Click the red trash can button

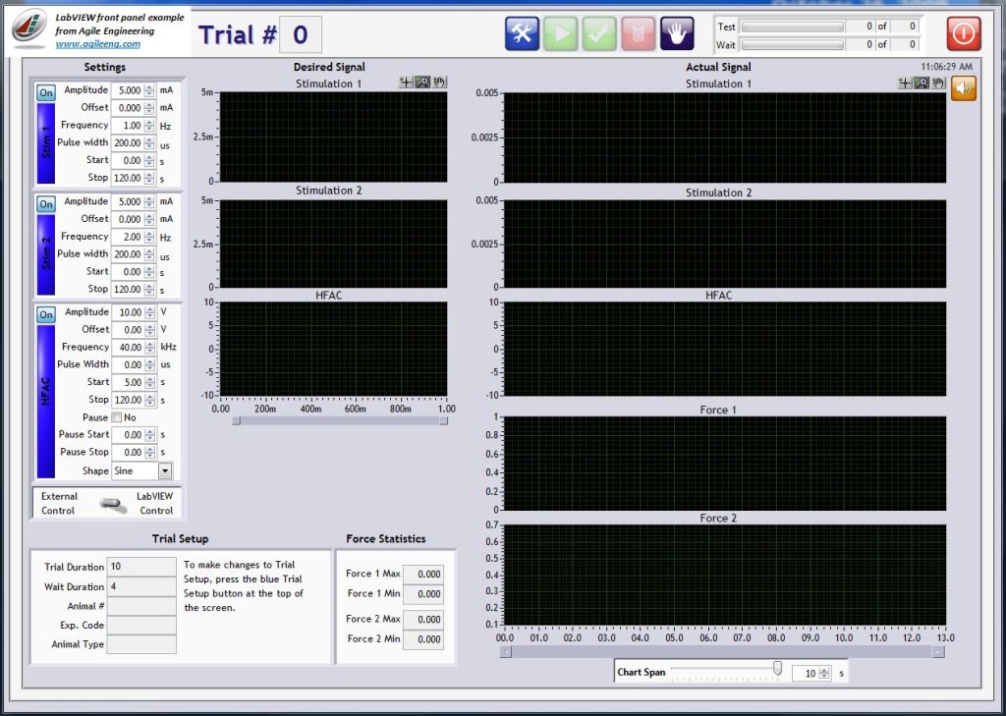coord(637,33)
